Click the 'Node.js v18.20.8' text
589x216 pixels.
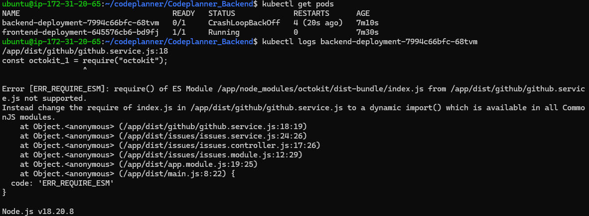38,212
